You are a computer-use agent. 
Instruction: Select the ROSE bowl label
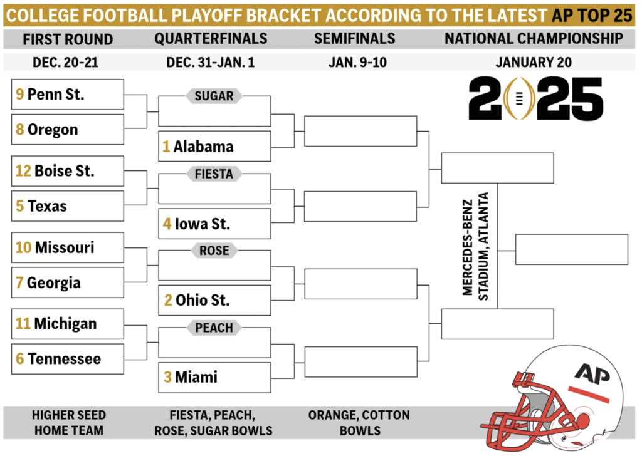214,251
